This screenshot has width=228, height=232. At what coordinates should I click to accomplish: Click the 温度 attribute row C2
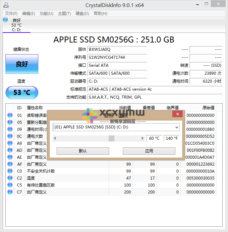pos(111,178)
